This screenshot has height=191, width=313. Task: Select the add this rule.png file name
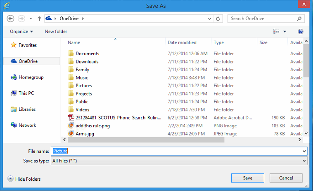coord(92,126)
